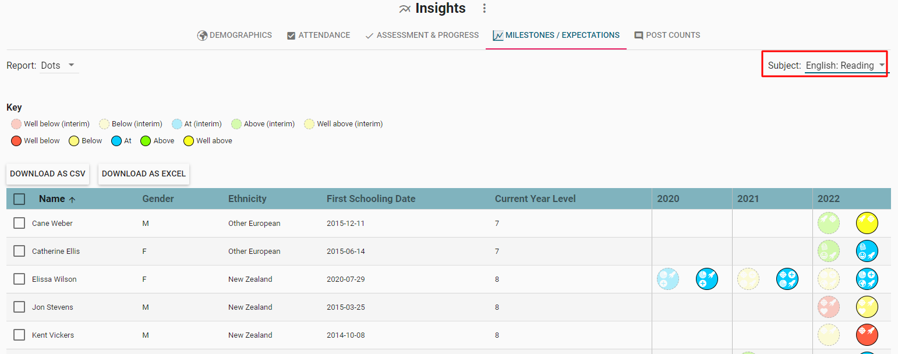Viewport: 898px width, 354px height.
Task: Click Catherine Ellis's 2022 blue At dot
Action: point(867,251)
